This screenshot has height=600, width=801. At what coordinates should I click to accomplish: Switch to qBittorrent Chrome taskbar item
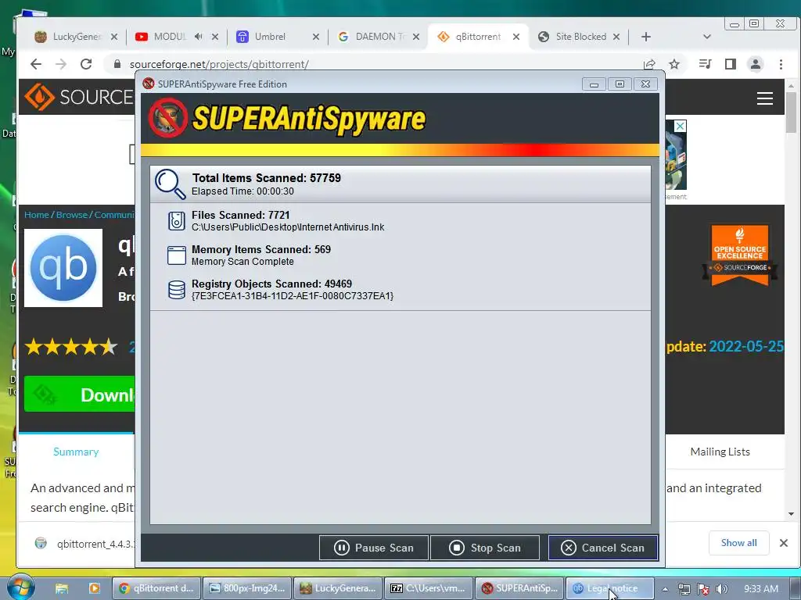click(156, 588)
